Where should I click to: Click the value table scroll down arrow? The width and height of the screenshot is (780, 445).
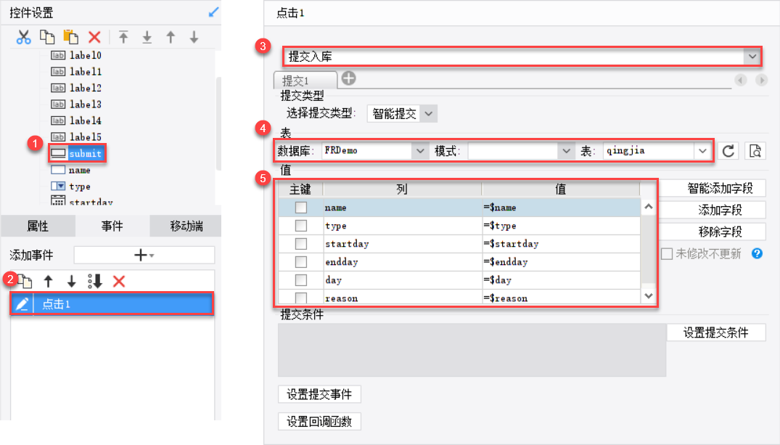(x=648, y=295)
